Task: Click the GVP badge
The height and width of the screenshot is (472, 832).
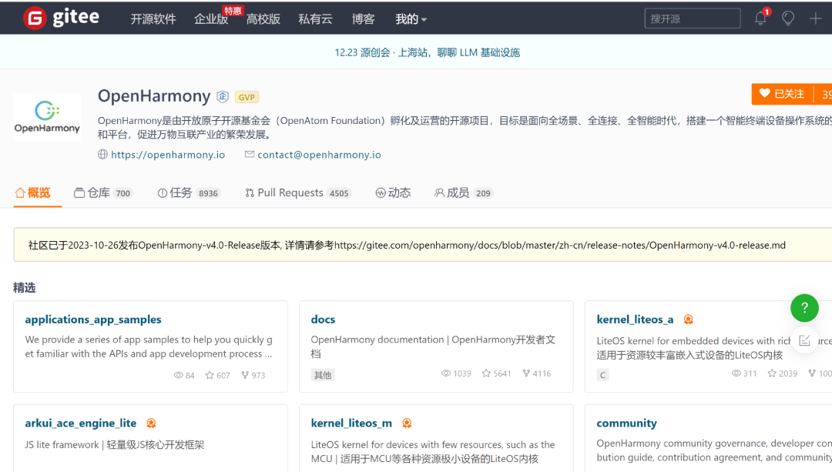Action: [247, 97]
